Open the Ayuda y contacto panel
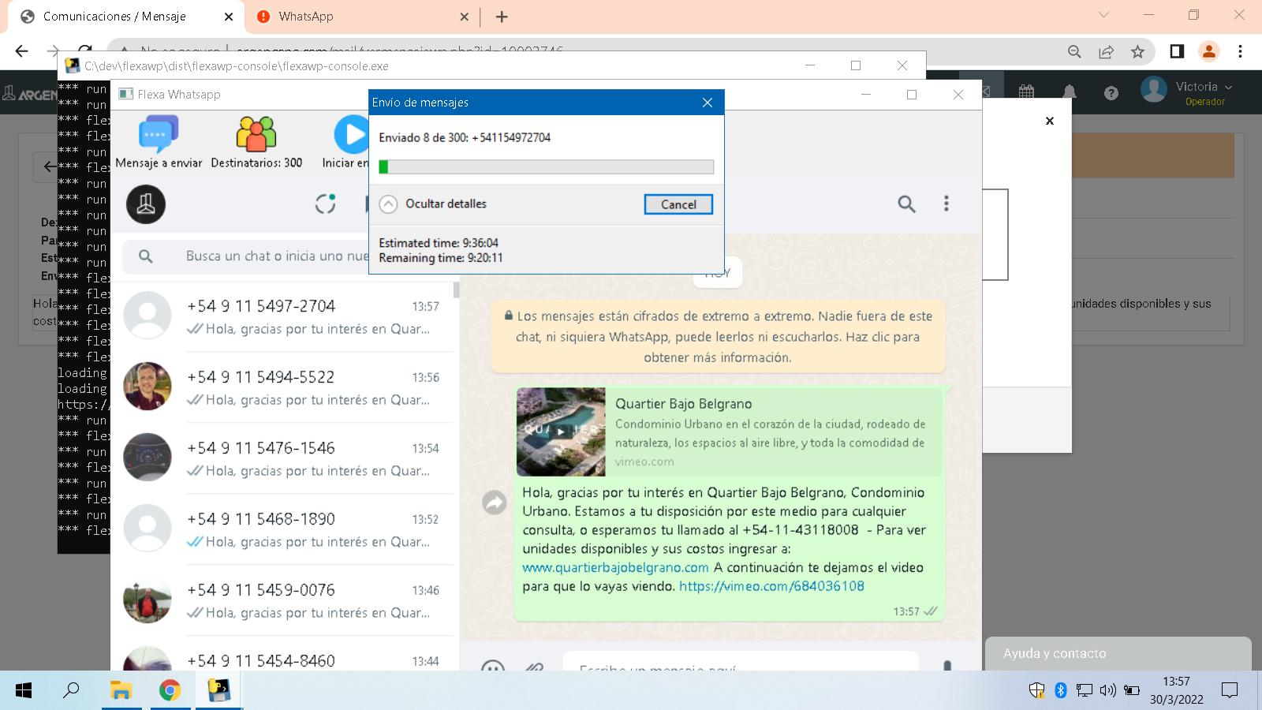Image resolution: width=1262 pixels, height=710 pixels. pyautogui.click(x=1118, y=653)
